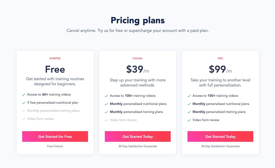This screenshot has height=168, width=275.
Task: Click the $99 per month price
Action: tap(220, 69)
